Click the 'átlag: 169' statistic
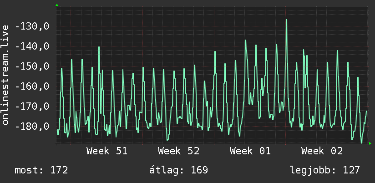Image resolution: width=375 pixels, height=183 pixels. tap(179, 170)
